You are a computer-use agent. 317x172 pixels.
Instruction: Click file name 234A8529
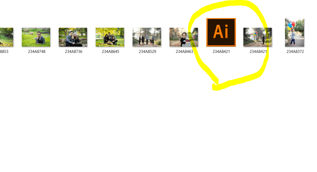click(147, 52)
